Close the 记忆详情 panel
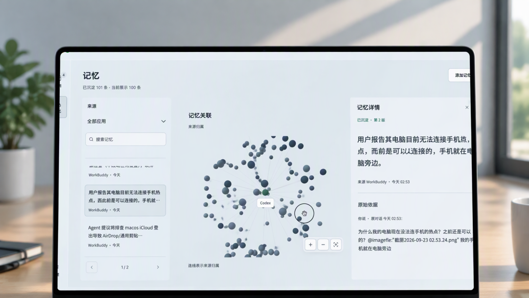The width and height of the screenshot is (529, 298). (467, 107)
